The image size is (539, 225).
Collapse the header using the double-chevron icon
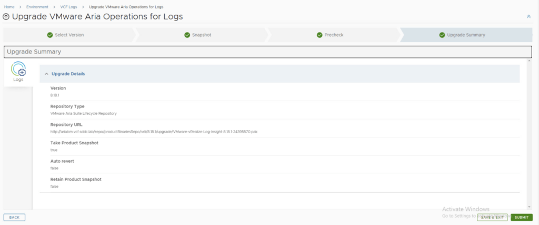[x=528, y=17]
